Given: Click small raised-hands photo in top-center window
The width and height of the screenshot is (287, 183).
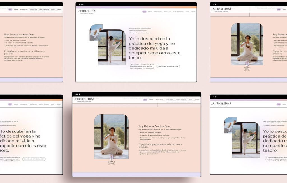Looking at the screenshot, I should (x=94, y=33).
